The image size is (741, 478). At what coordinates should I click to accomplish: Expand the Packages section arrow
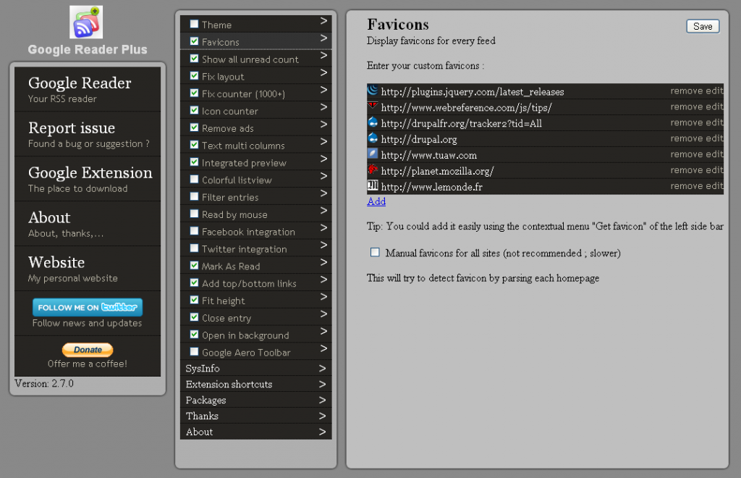323,400
